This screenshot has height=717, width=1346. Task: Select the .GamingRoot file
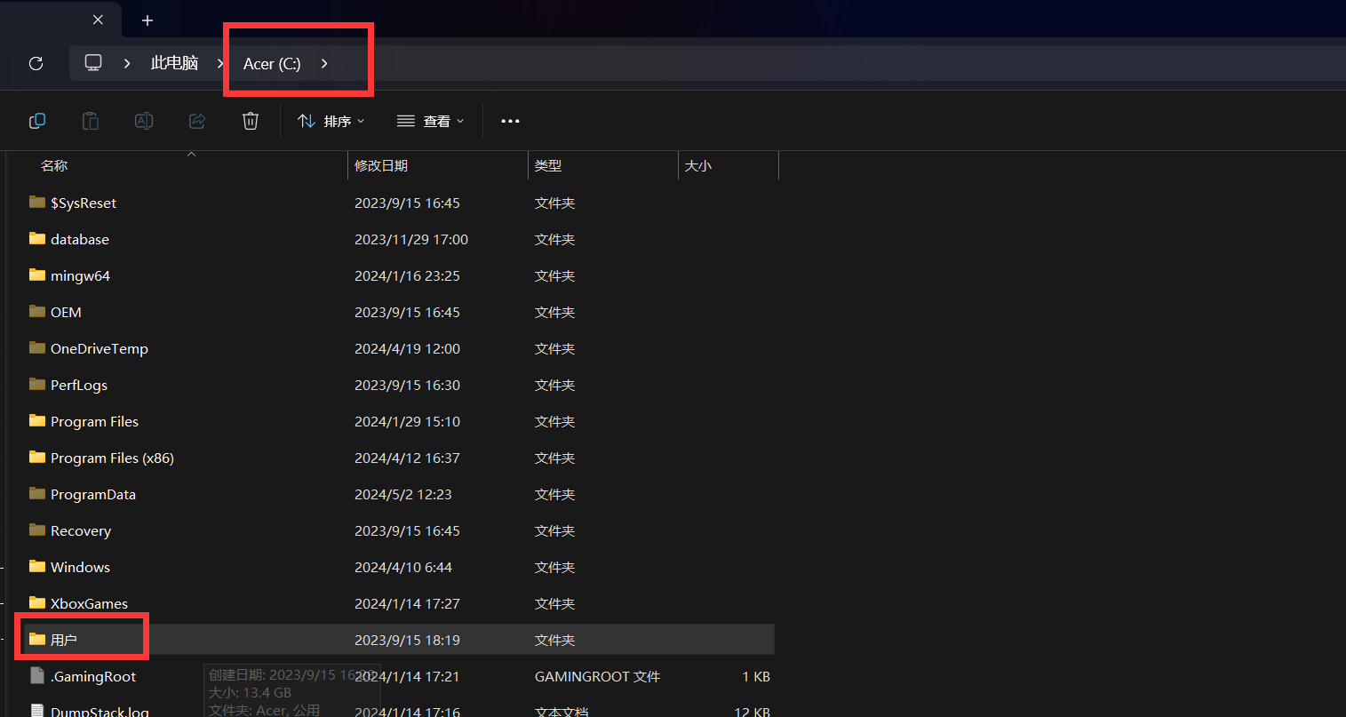coord(93,676)
